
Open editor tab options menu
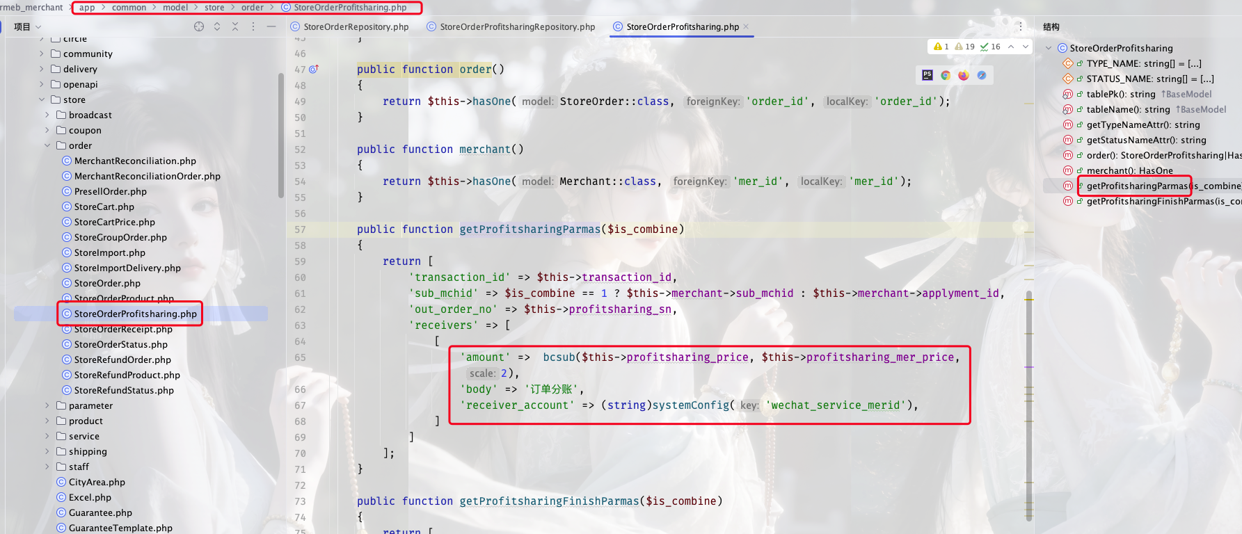pos(1021,26)
